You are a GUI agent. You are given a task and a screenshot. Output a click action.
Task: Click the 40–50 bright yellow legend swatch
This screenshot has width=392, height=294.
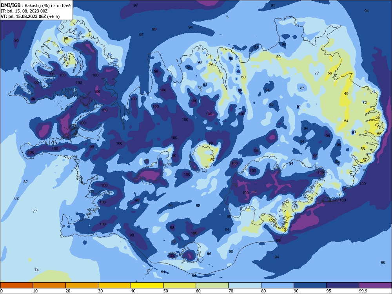147,285
